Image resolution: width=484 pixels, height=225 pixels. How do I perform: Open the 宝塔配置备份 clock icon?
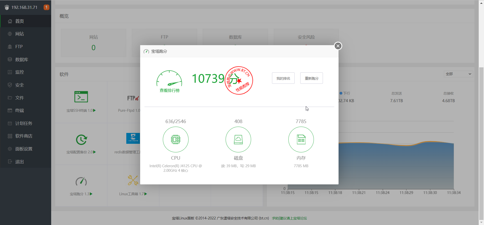pos(81,139)
